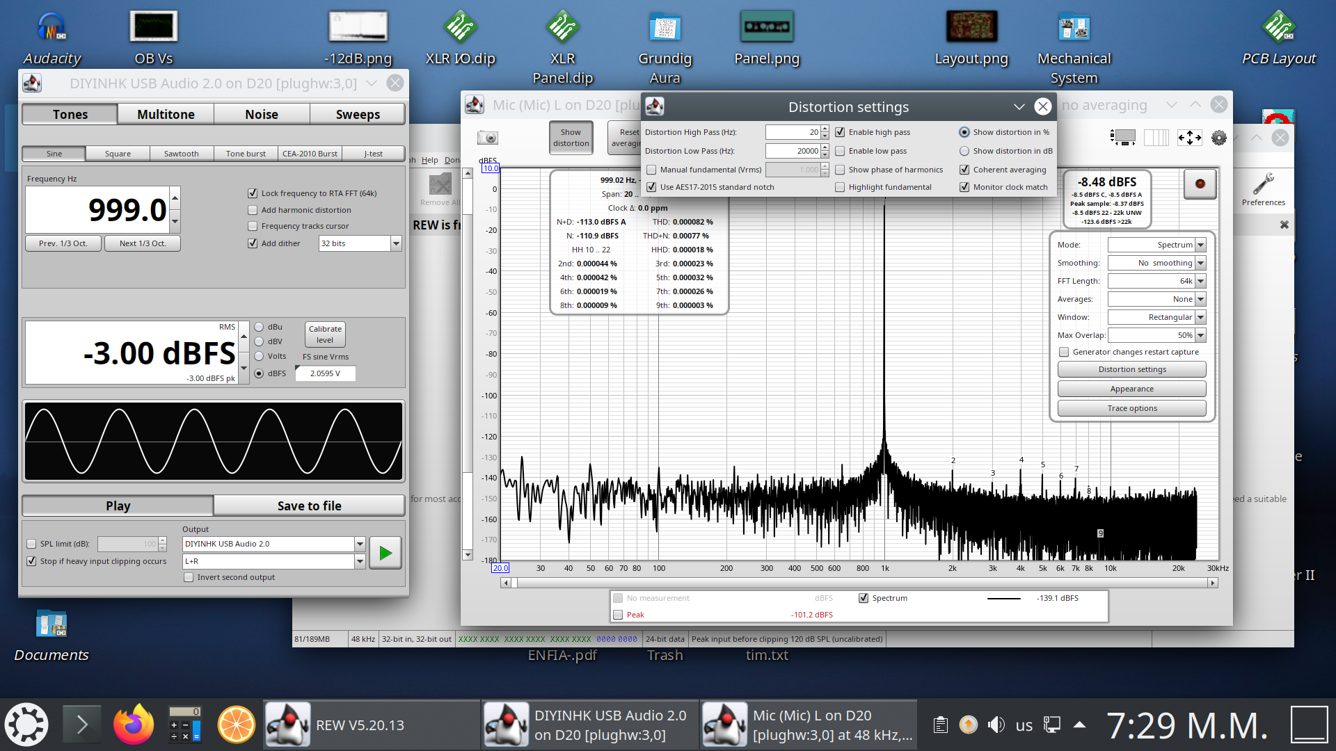This screenshot has width=1336, height=751.
Task: Enable Frequency tracks cursor checkbox
Action: [x=253, y=226]
